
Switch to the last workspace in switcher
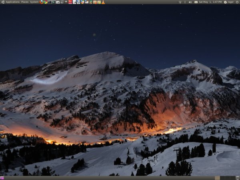pyautogui.click(x=232, y=178)
